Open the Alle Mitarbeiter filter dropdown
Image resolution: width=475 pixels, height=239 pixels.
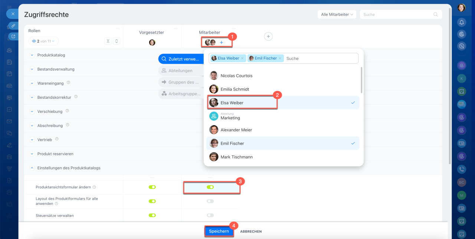[337, 14]
